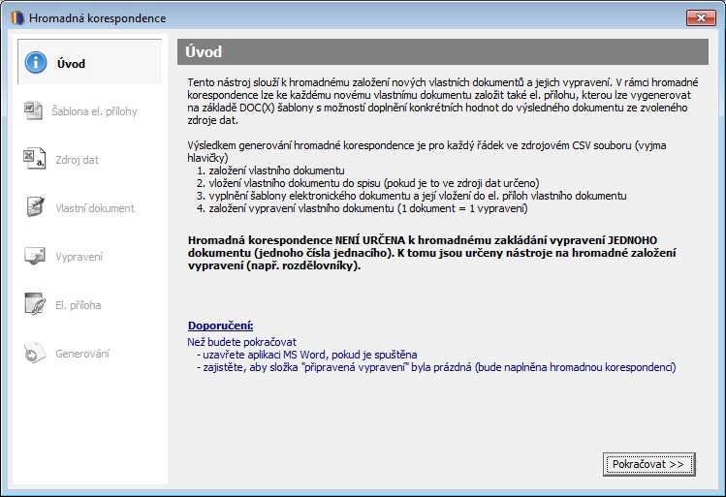This screenshot has height=497, width=726.
Task: Go to the Zdroj dat step
Action: [x=77, y=160]
